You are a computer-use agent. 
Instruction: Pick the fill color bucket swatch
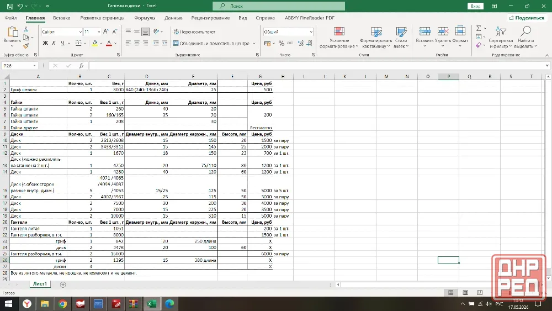click(95, 43)
